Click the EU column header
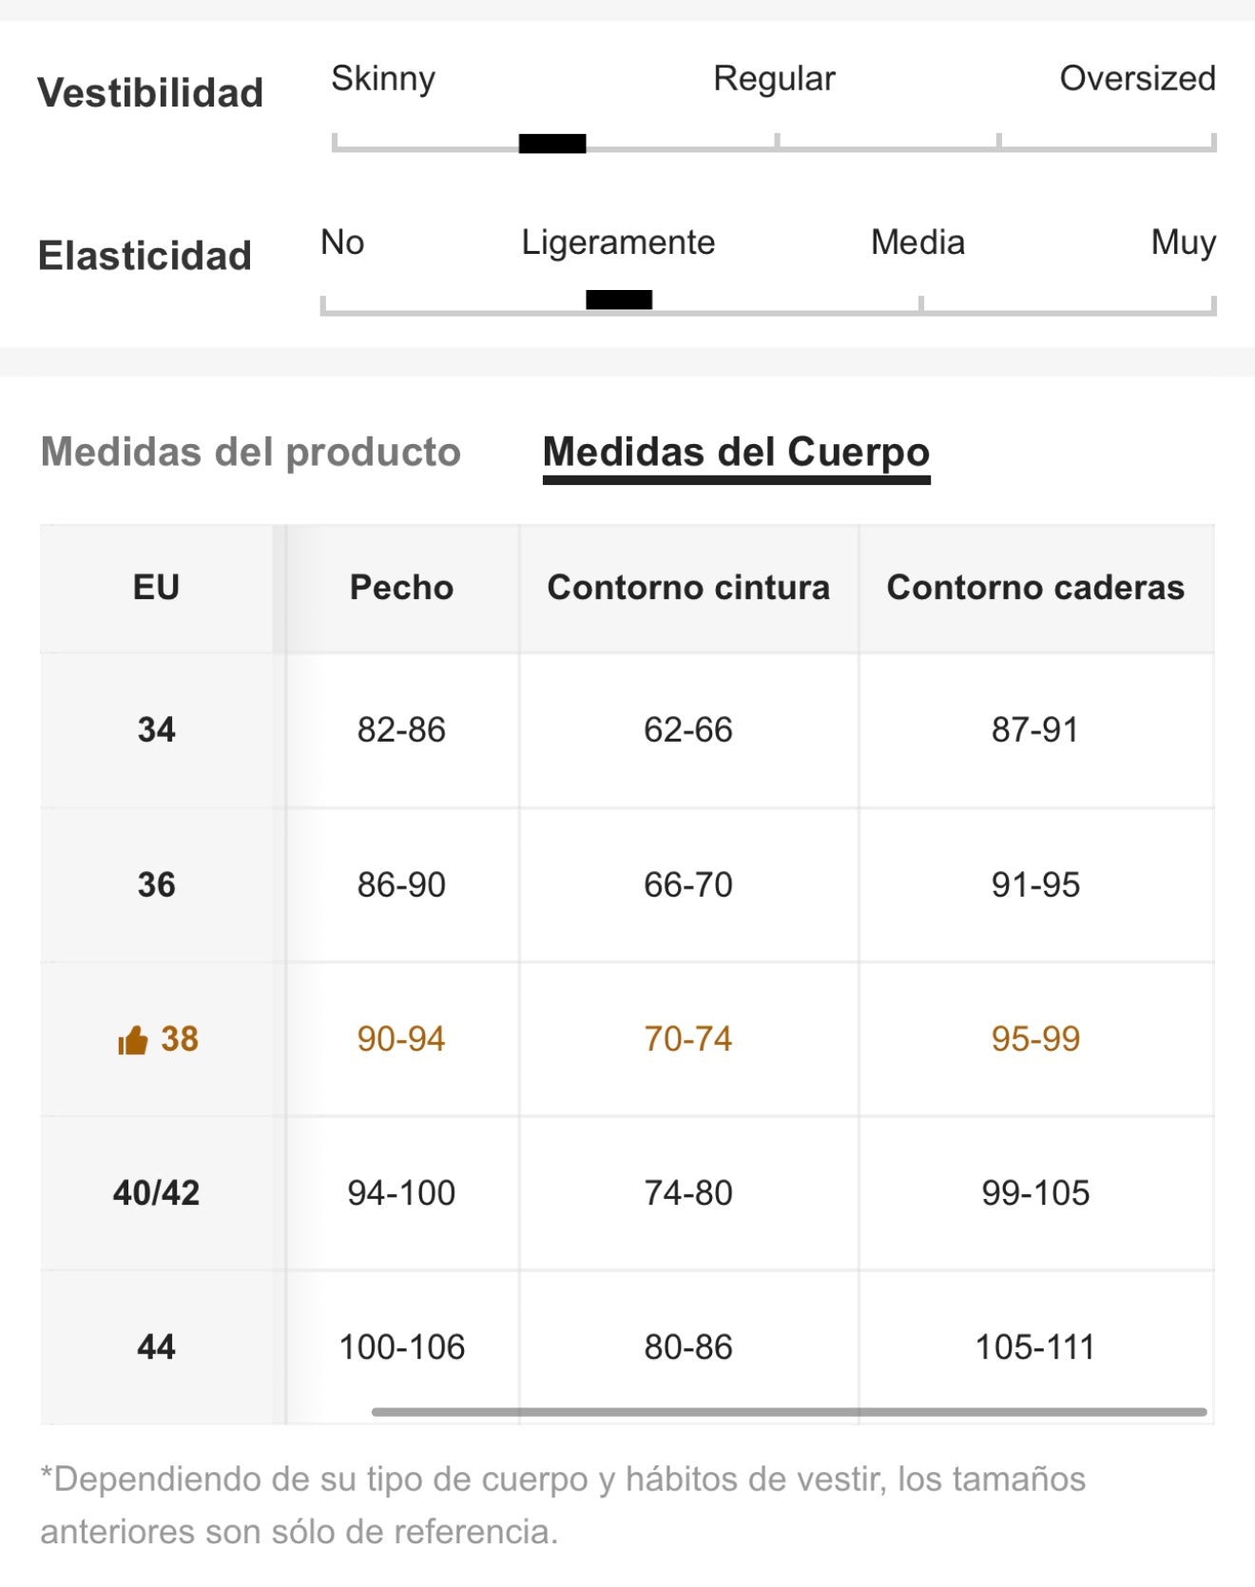This screenshot has height=1587, width=1255. tap(157, 588)
